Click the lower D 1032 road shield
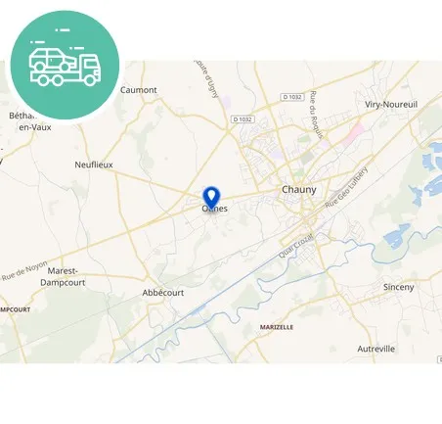442x424 pixels. point(243,119)
